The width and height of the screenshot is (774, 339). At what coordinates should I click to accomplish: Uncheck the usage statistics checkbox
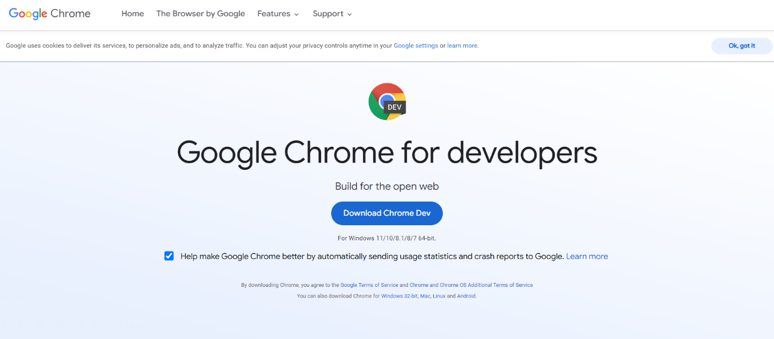coord(169,256)
